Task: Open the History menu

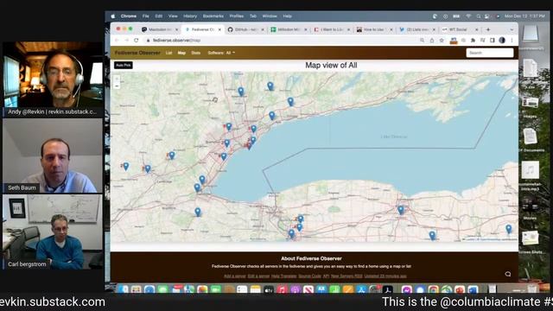Action: [190, 16]
